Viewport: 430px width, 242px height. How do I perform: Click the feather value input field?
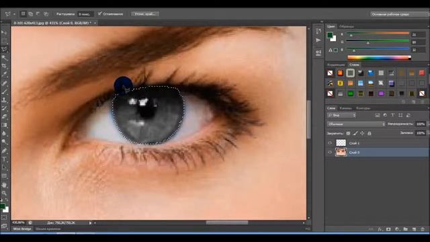[85, 14]
